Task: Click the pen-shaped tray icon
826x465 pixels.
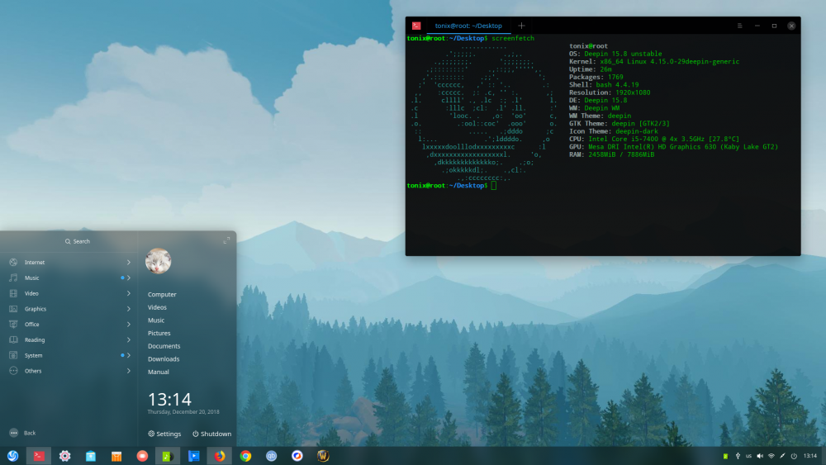Action: tap(782, 456)
